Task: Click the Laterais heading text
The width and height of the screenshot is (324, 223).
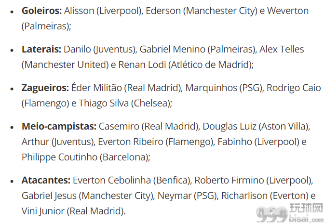Action: click(41, 49)
